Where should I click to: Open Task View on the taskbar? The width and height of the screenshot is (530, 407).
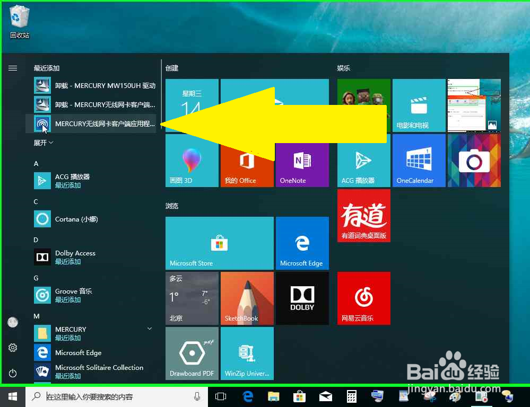coord(220,397)
